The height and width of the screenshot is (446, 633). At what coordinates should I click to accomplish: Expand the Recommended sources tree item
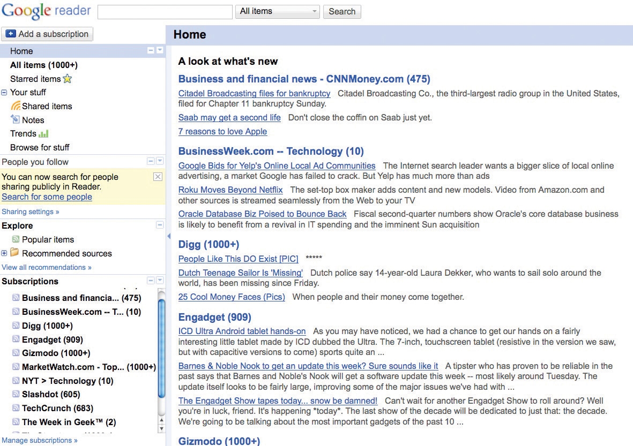(x=4, y=253)
